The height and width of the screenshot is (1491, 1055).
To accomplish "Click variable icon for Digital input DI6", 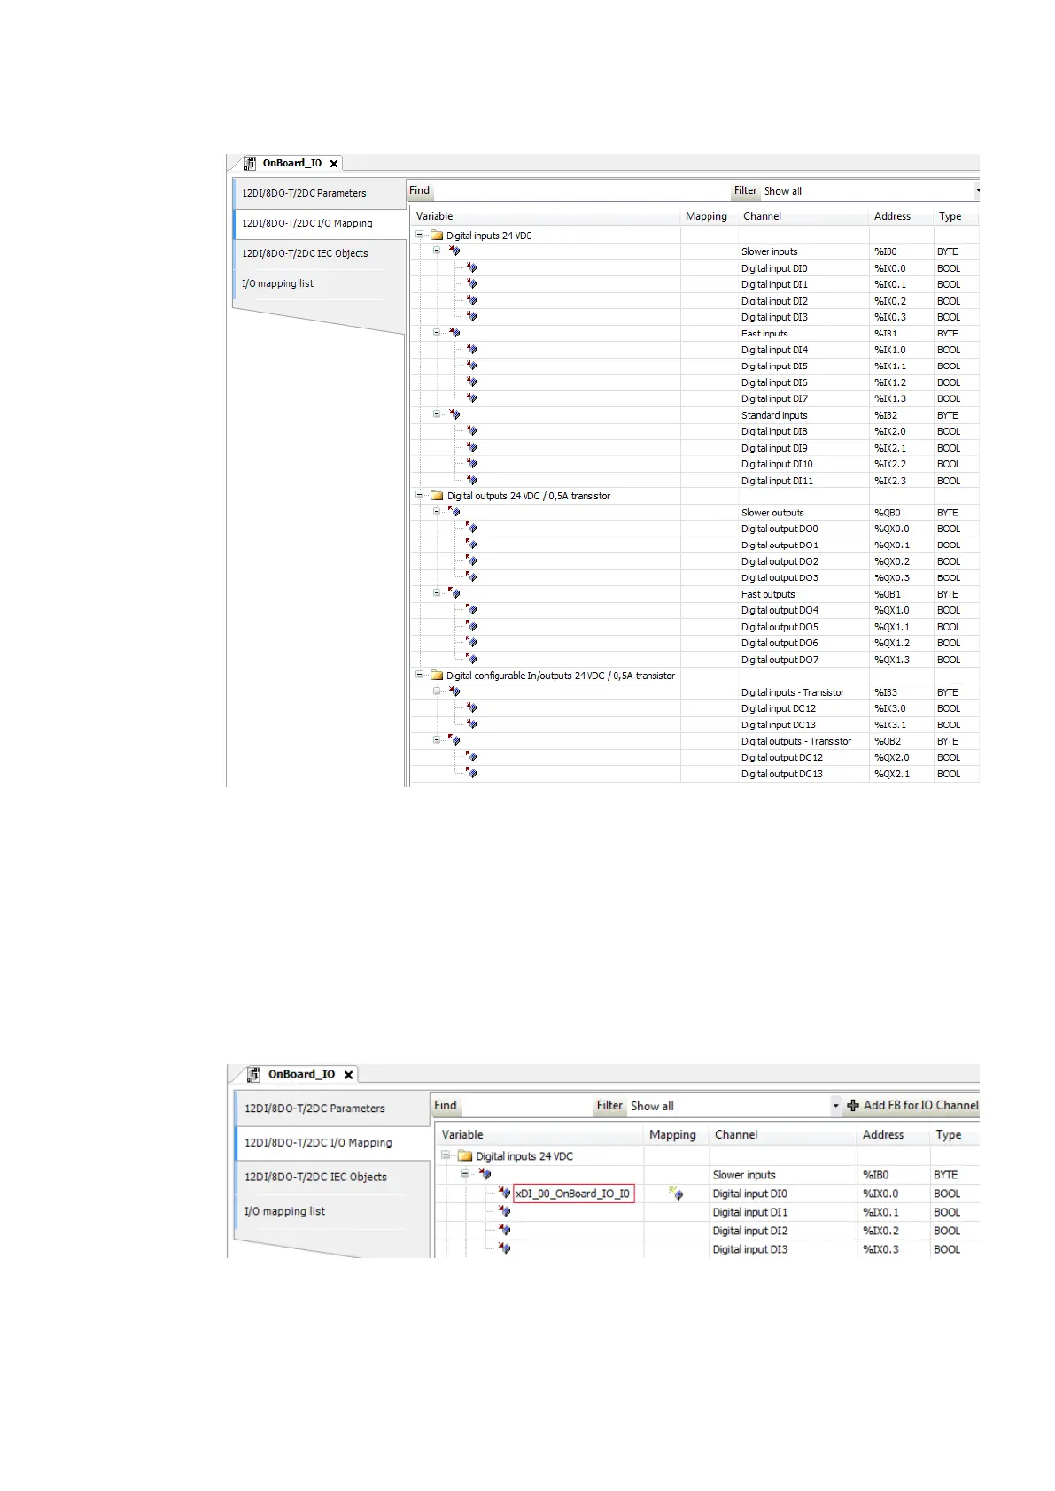I will click(x=471, y=382).
